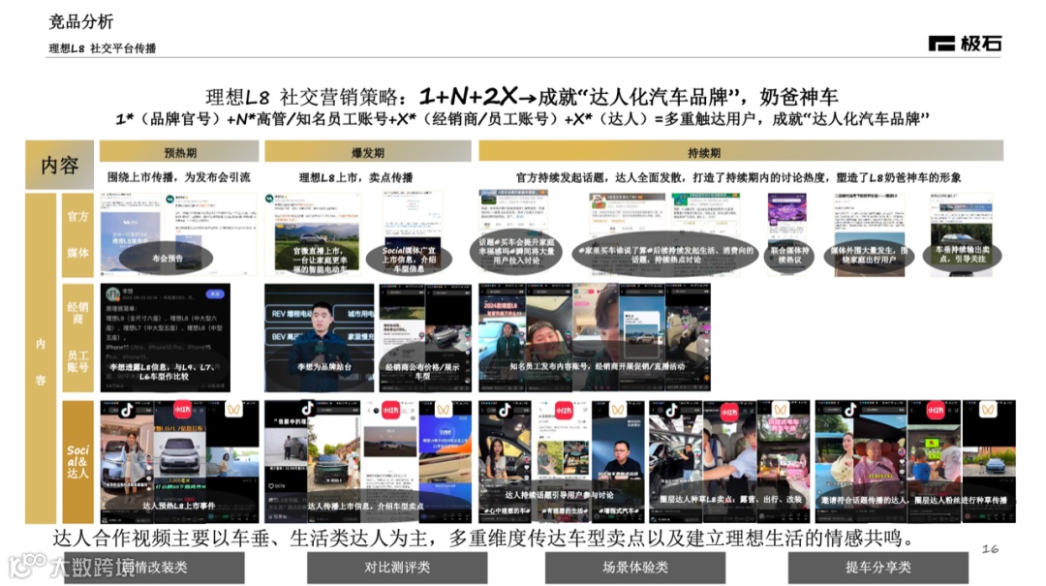Click the 围绕上市传播，为发布会引流 text
The width and height of the screenshot is (1046, 586).
tap(179, 177)
